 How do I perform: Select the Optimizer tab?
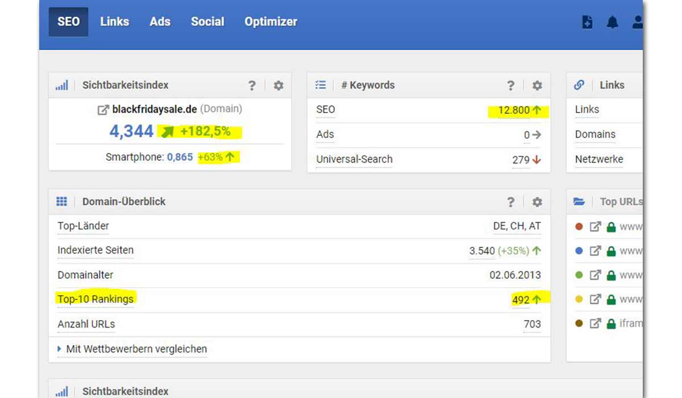coord(271,22)
